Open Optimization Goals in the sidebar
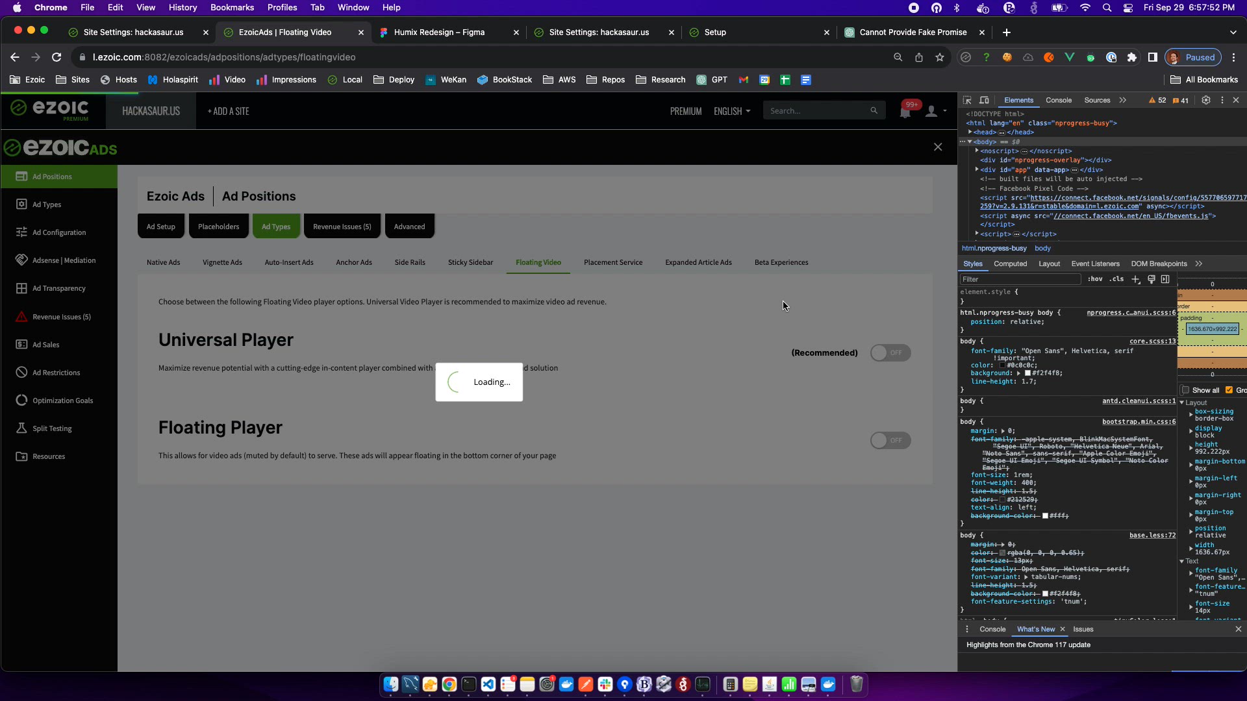1247x701 pixels. [x=62, y=400]
